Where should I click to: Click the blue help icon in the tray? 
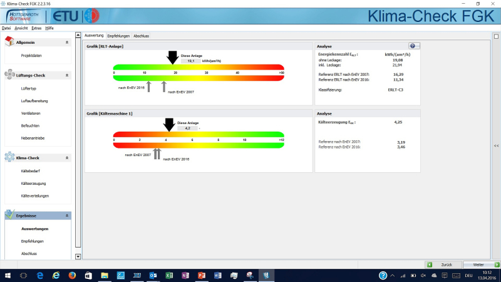[383, 275]
